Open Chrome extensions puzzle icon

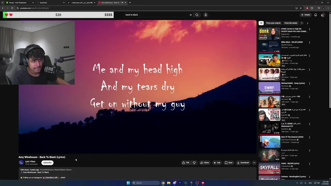312,8
